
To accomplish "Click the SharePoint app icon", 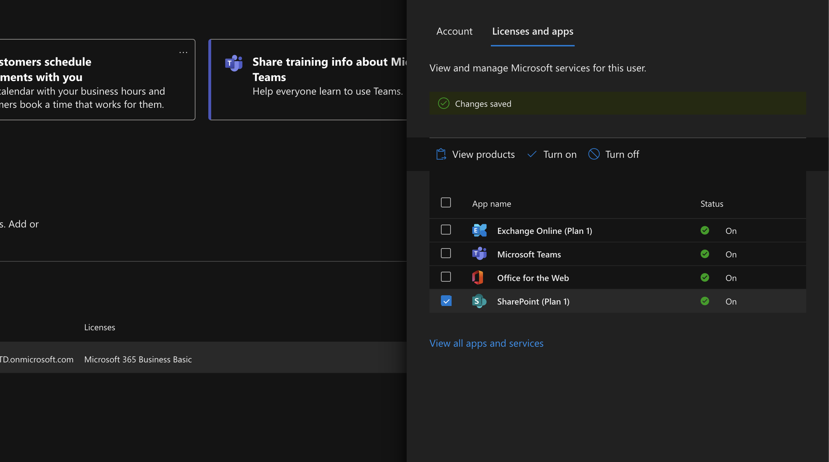I will [x=479, y=301].
